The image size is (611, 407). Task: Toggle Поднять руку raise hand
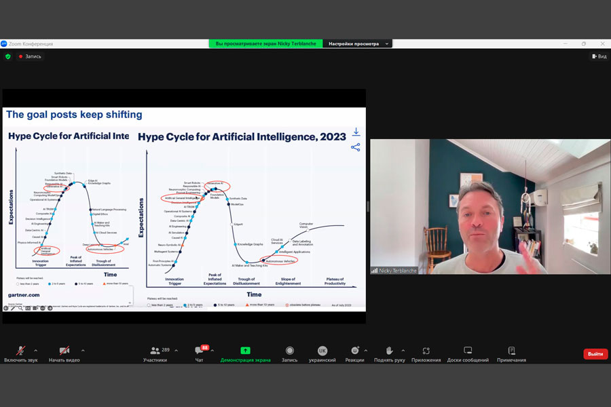point(389,354)
